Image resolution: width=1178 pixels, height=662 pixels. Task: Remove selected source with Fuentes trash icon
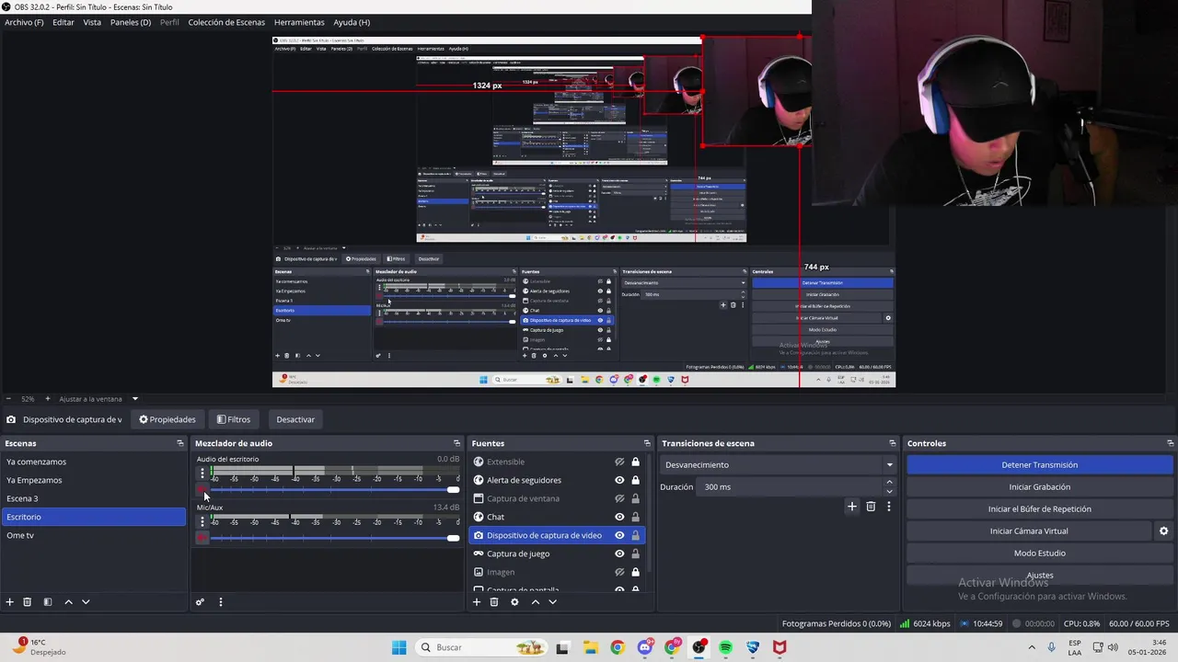coord(494,602)
